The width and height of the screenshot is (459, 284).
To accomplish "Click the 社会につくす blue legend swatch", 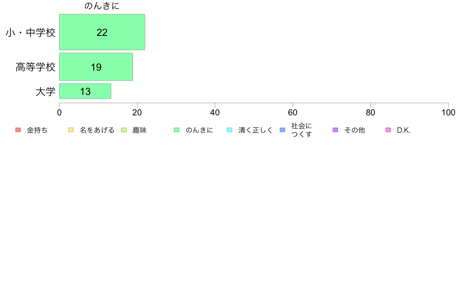I will tap(282, 130).
